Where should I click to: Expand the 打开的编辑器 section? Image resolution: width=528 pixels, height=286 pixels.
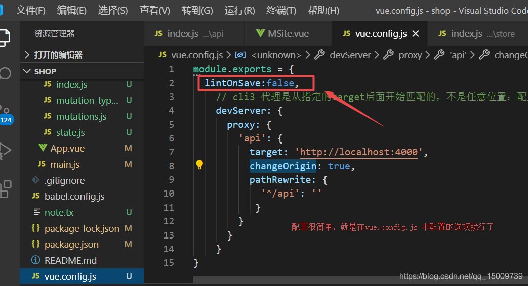(82, 55)
